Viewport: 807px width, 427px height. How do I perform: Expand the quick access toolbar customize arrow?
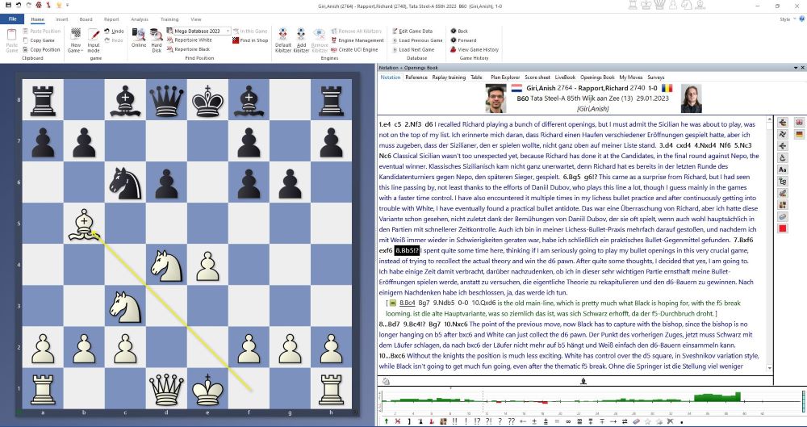(x=68, y=5)
